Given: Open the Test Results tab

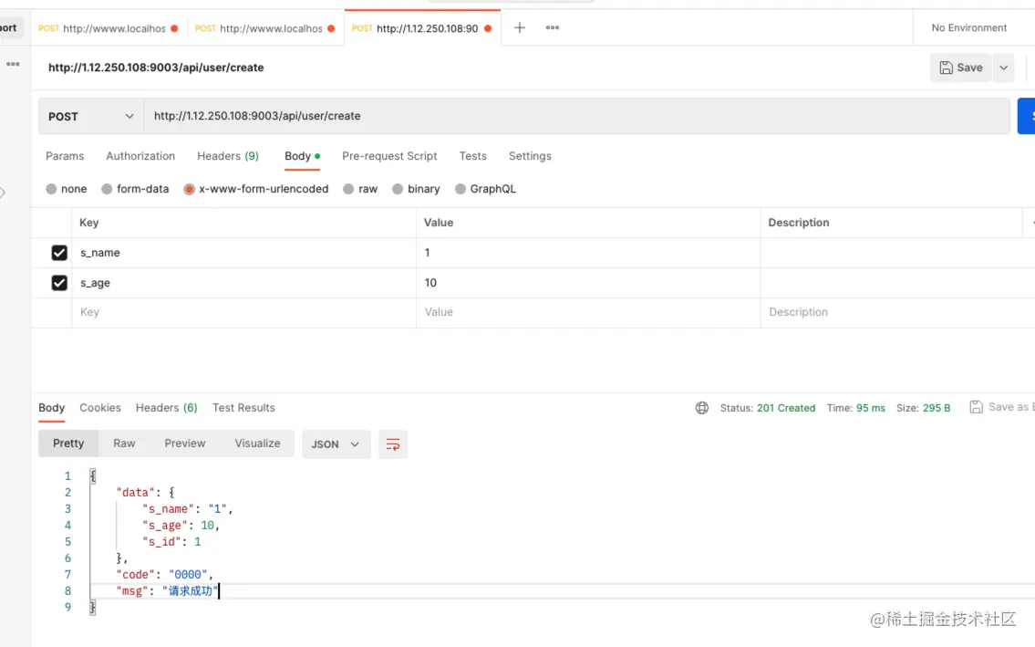Looking at the screenshot, I should point(243,408).
